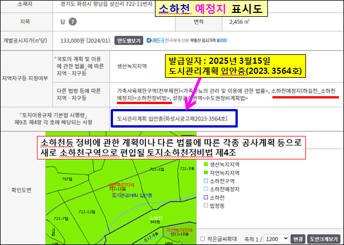
Task: Click the 도면크게보기 button
Action: pyautogui.click(x=324, y=239)
